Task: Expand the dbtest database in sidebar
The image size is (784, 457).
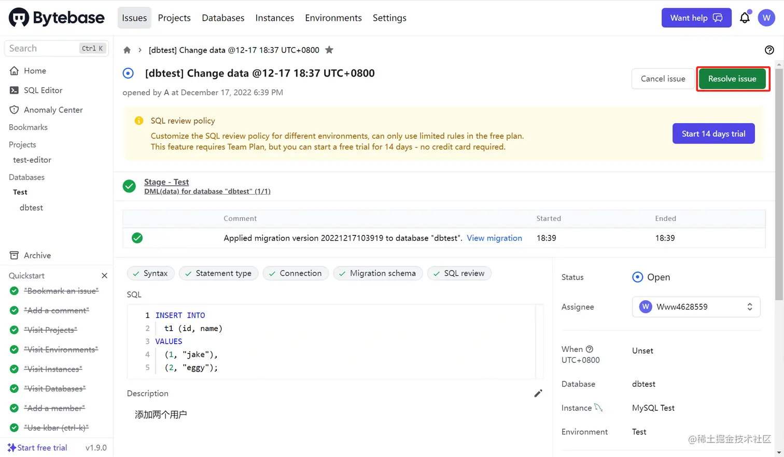Action: click(31, 208)
